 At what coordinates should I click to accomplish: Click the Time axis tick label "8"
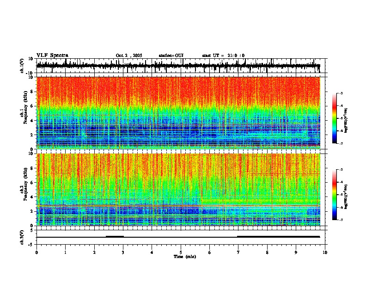[267, 252]
